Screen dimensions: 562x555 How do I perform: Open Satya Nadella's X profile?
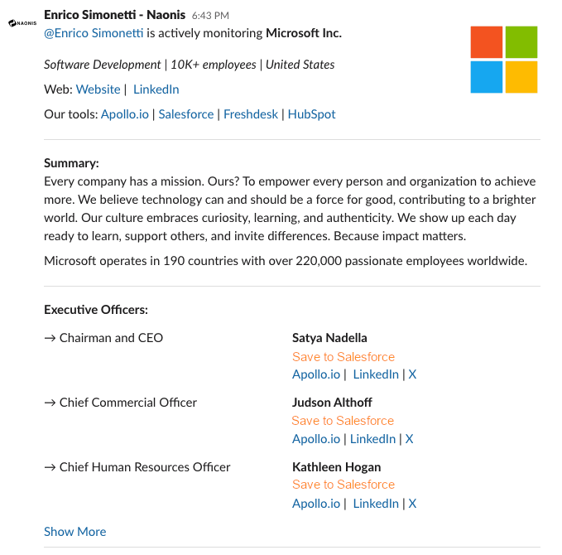pyautogui.click(x=412, y=374)
